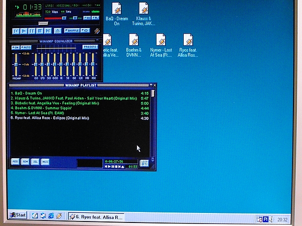The image size is (302, 226).
Task: Click the red volume slider in Winamp
Action: pyautogui.click(x=55, y=18)
